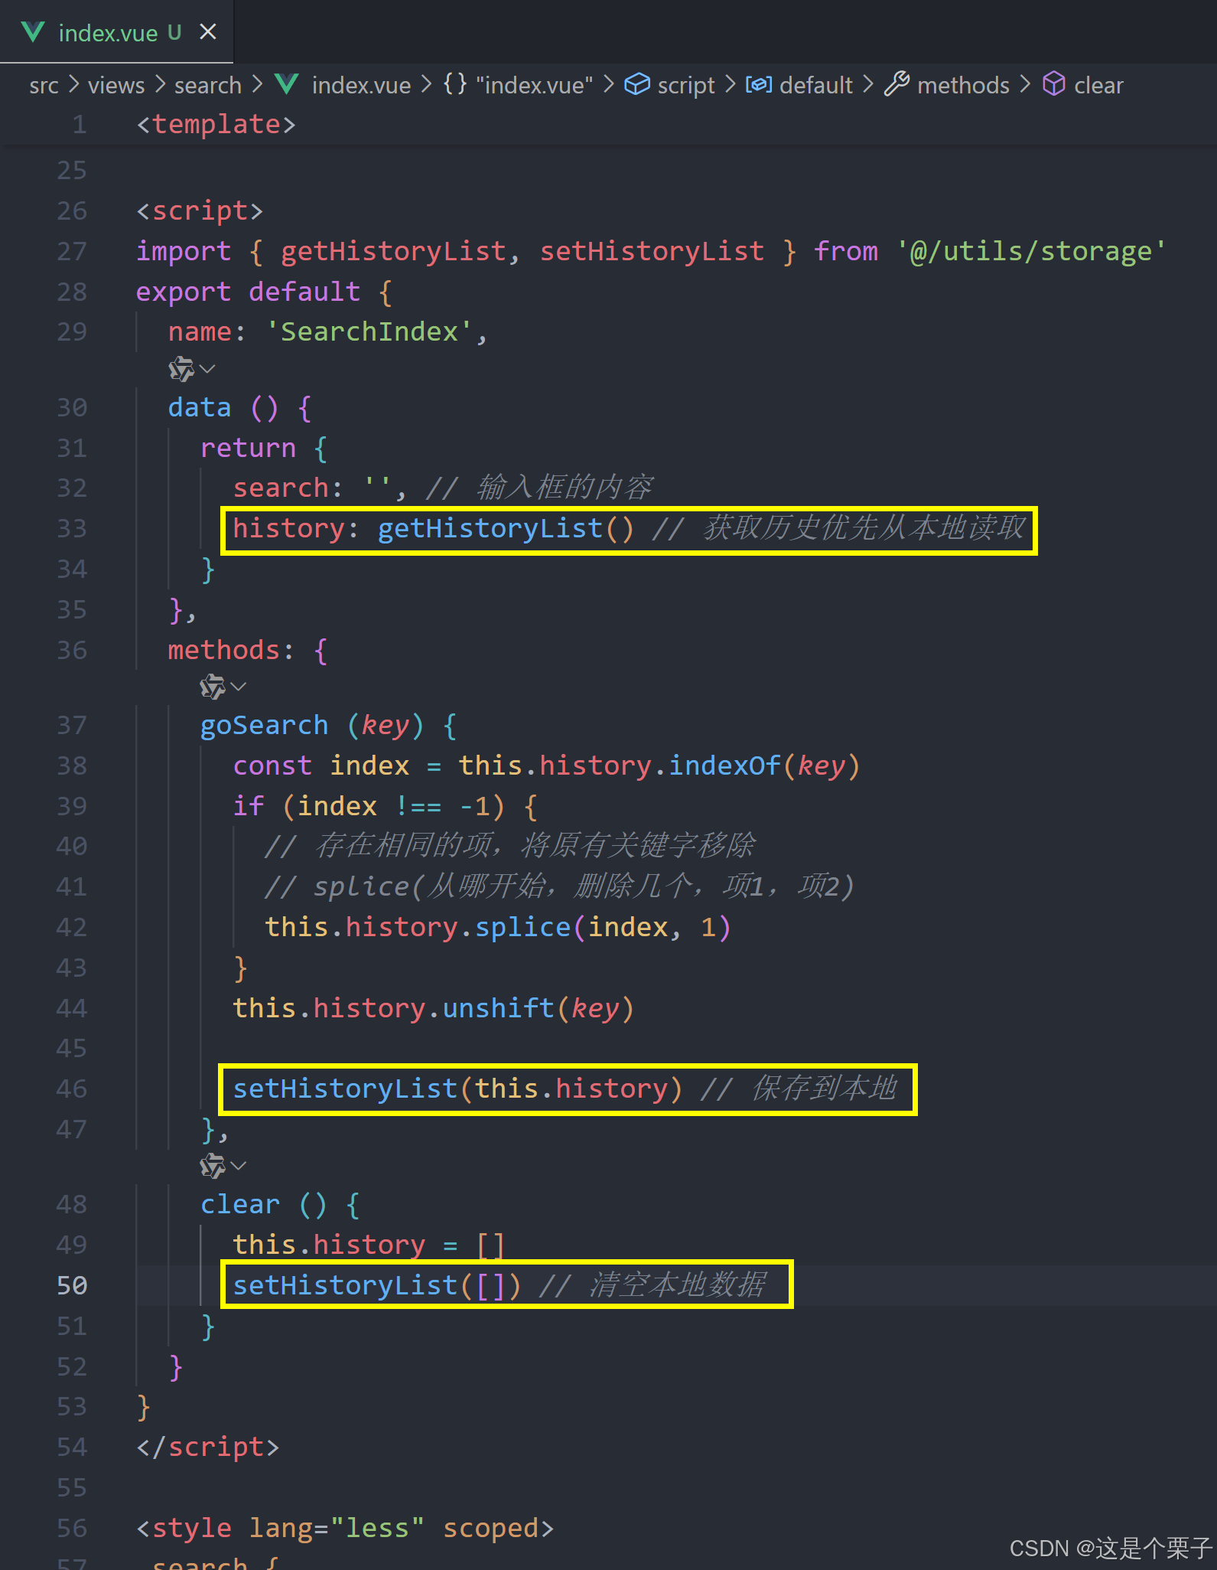Click the code-lens AI icon above clear ()
The width and height of the screenshot is (1217, 1570).
pos(213,1166)
